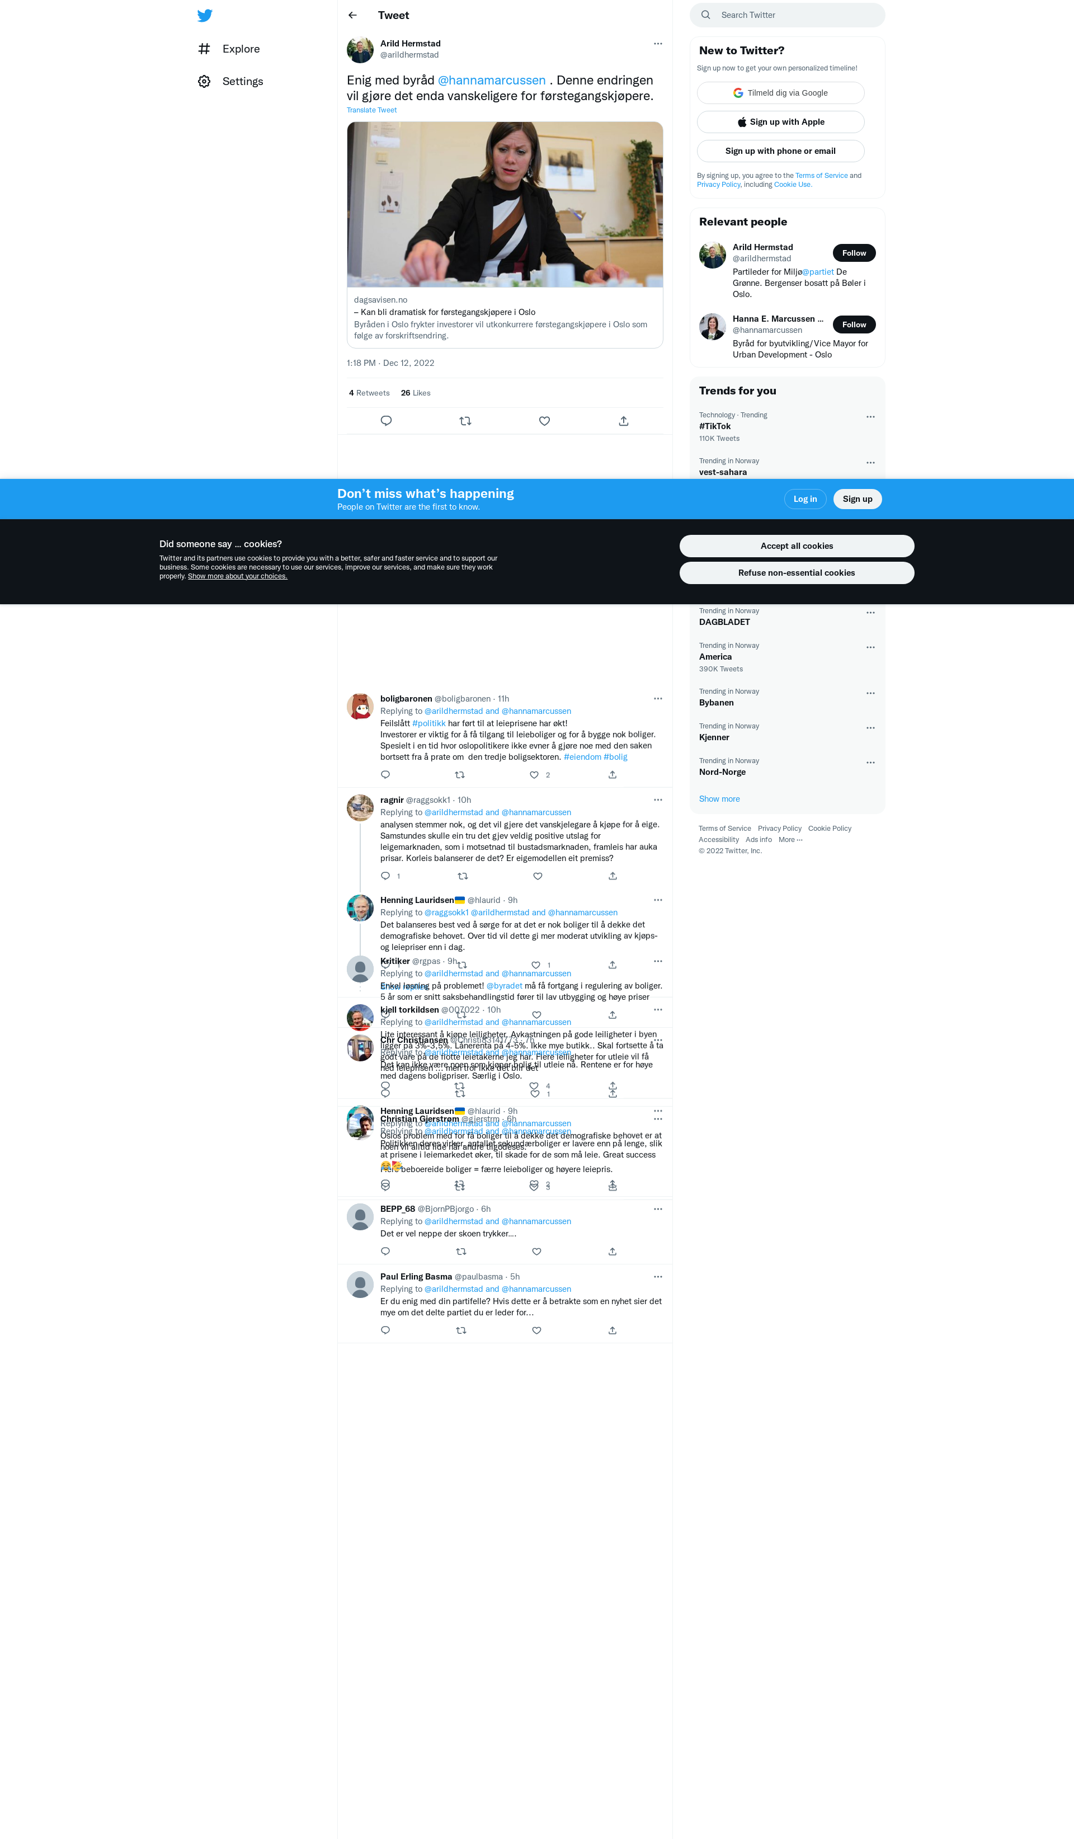Open DAGBLADET trend options menu
Image resolution: width=1074 pixels, height=1839 pixels.
tap(870, 613)
